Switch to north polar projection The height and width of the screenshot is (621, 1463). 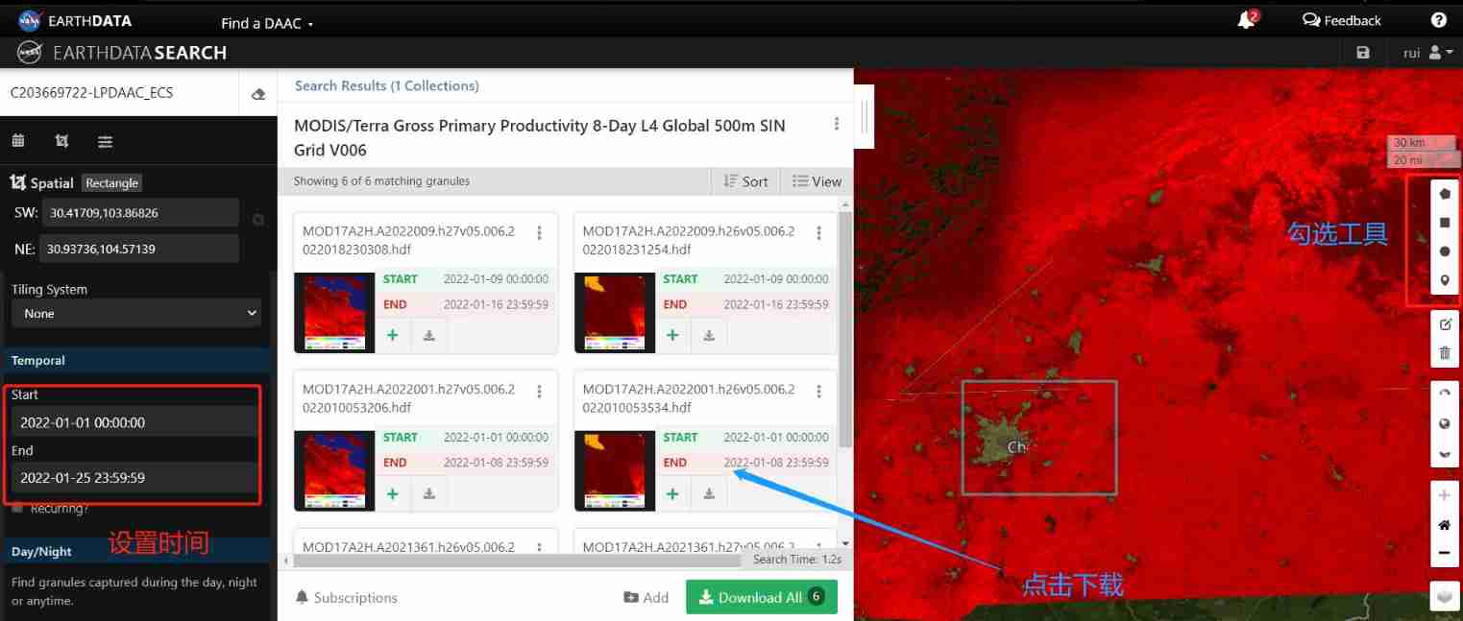1445,394
